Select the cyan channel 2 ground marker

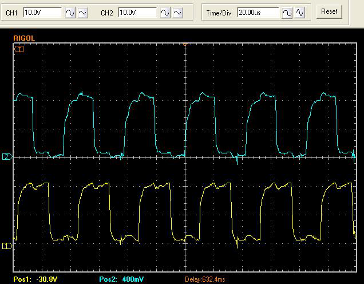(7, 157)
